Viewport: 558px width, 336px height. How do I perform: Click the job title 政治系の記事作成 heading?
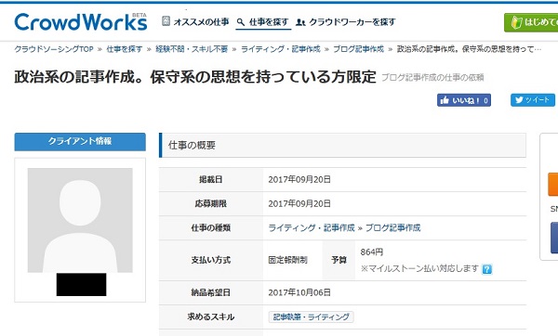point(195,77)
